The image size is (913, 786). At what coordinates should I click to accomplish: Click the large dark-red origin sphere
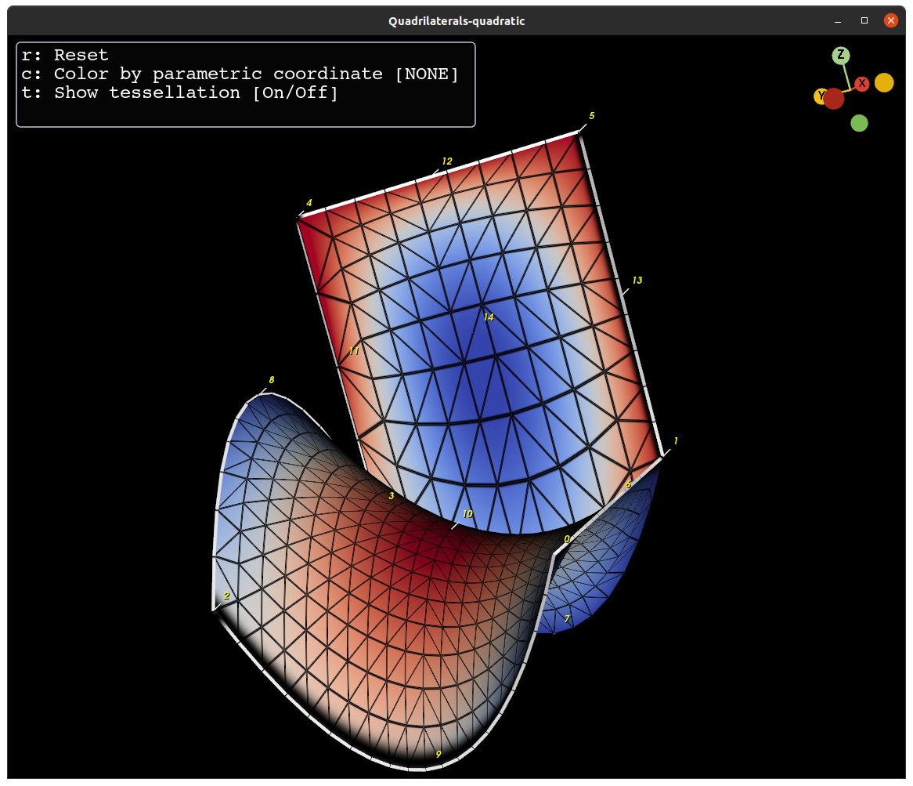(834, 100)
